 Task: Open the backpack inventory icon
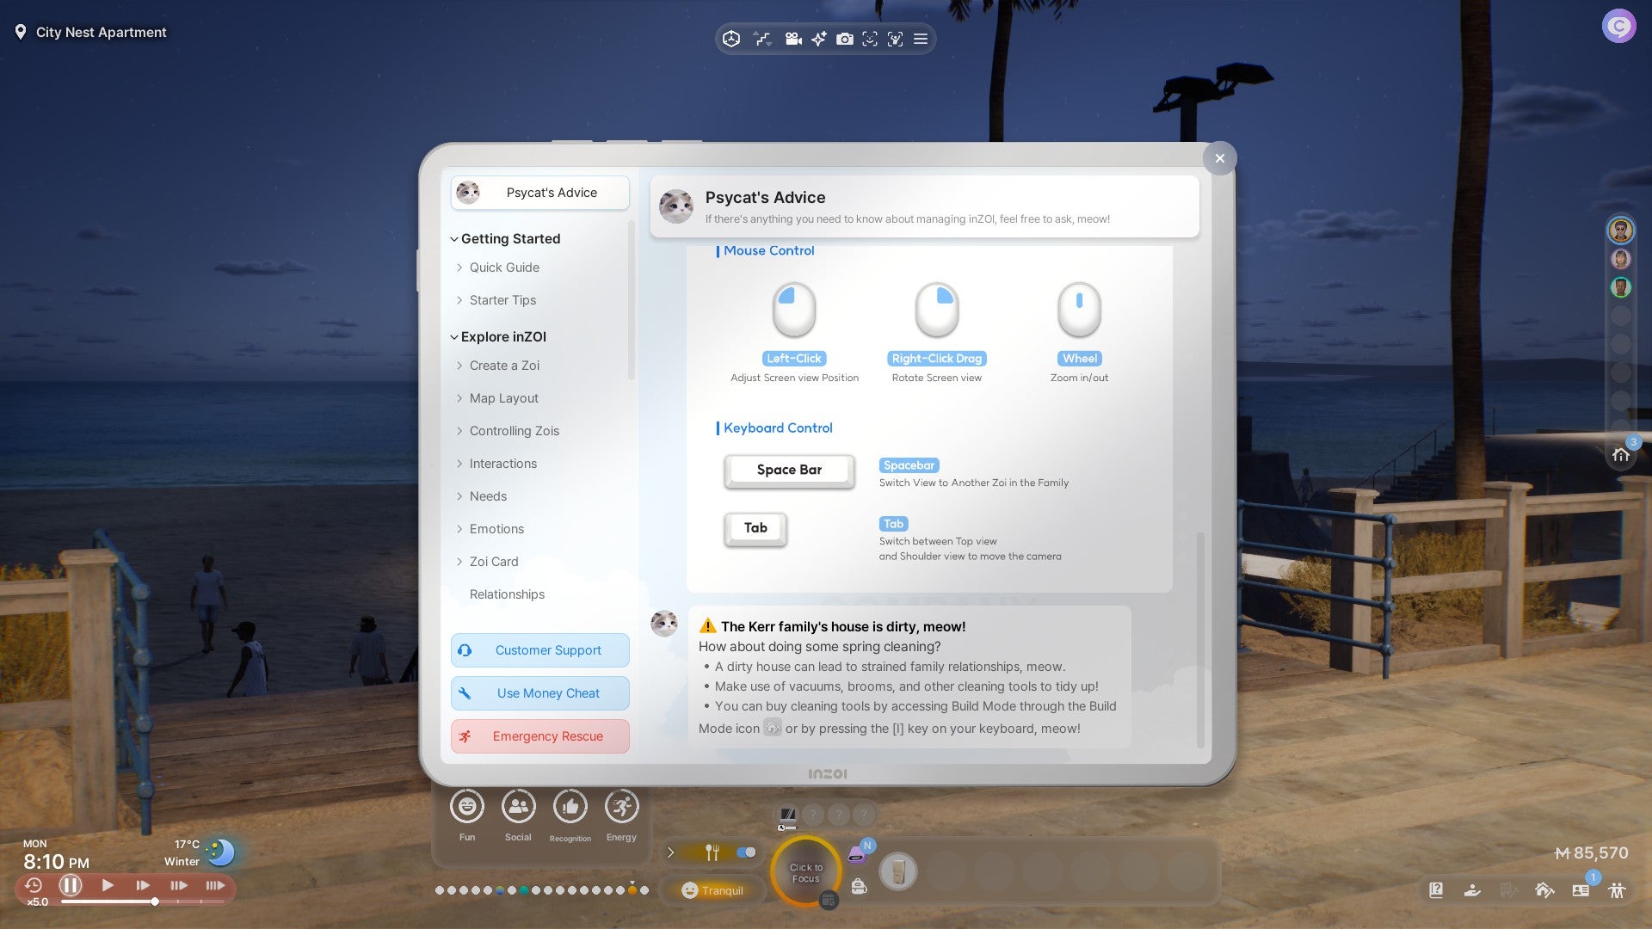coord(859,886)
